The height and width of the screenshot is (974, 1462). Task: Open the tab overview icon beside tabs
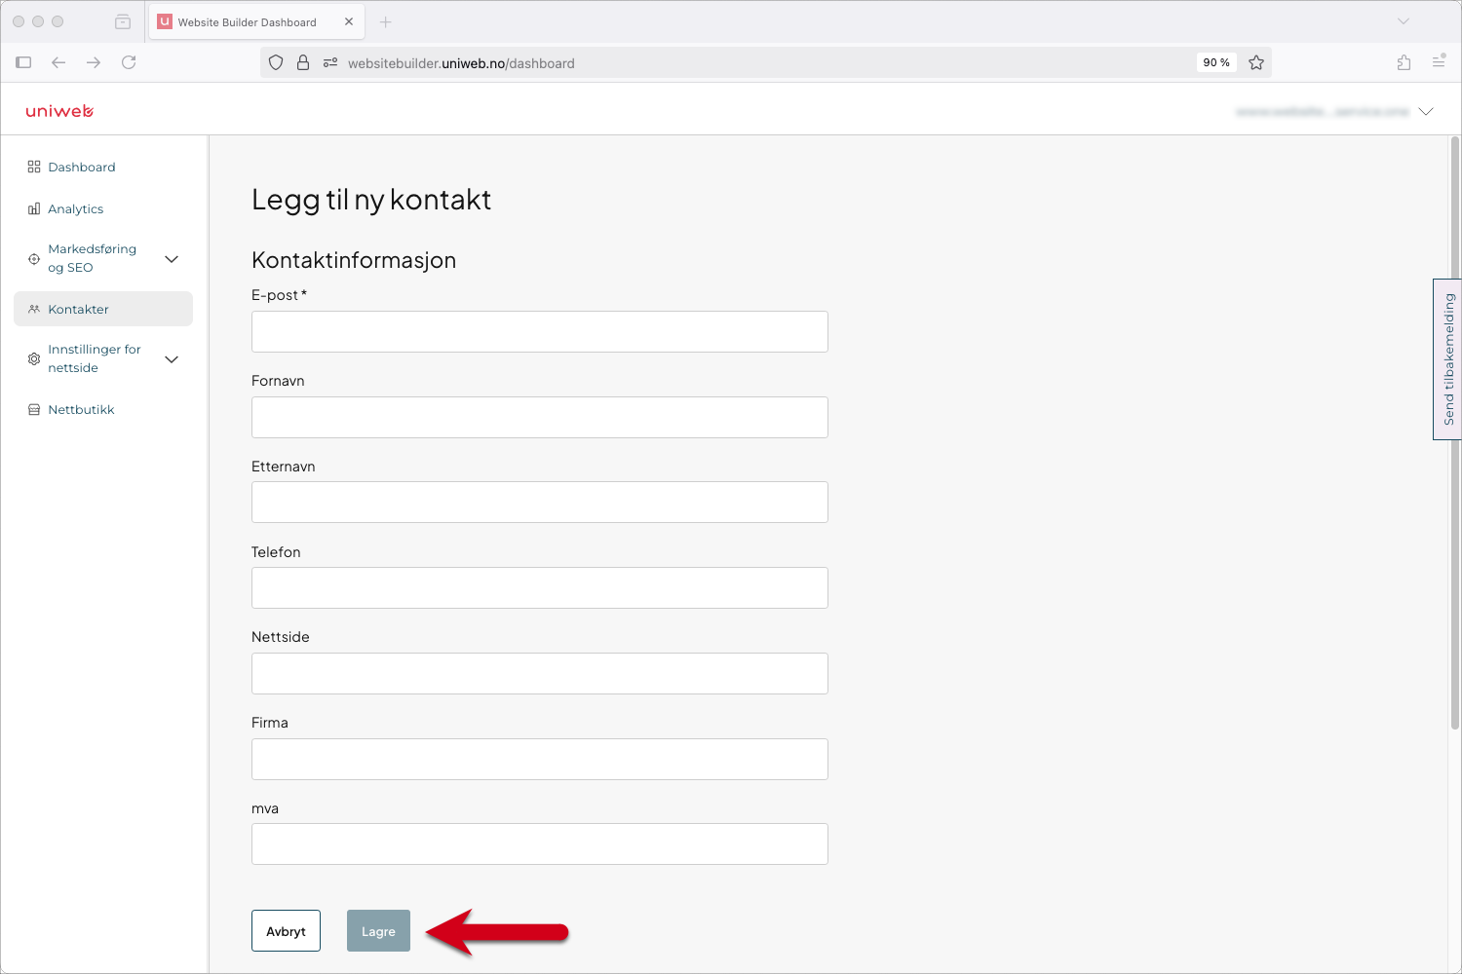click(123, 21)
